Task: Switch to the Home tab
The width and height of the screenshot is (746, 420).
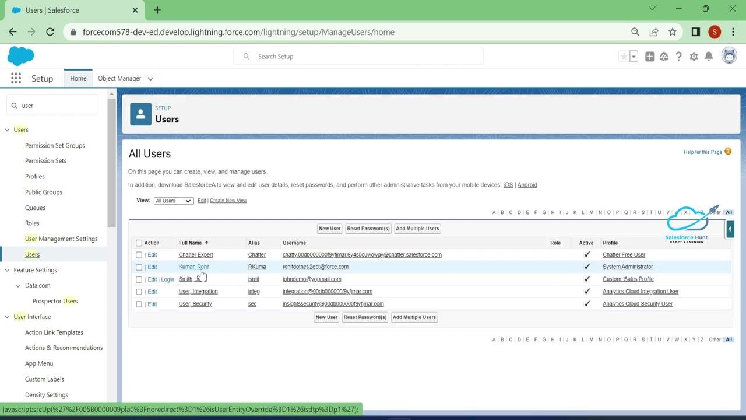Action: (78, 78)
